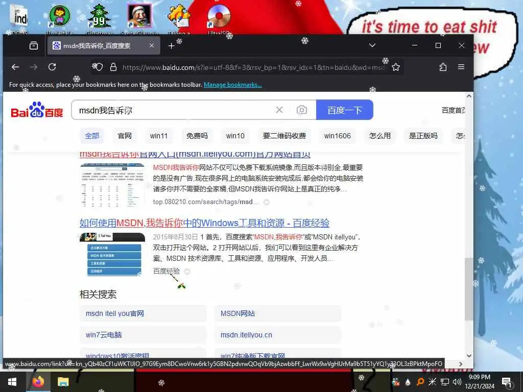The height and width of the screenshot is (392, 523).
Task: Open the 百度首页 link
Action: pos(453,110)
